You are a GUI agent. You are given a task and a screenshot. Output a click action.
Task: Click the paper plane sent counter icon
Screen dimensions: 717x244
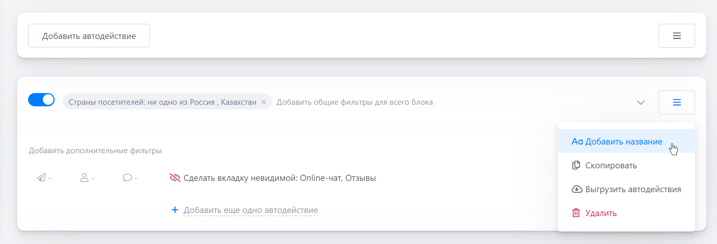pyautogui.click(x=41, y=178)
